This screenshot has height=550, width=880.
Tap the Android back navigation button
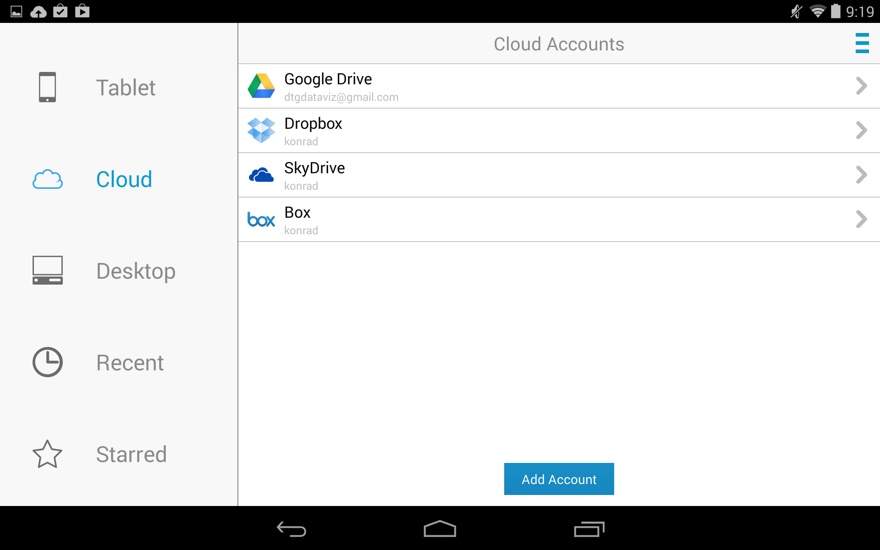tap(291, 529)
